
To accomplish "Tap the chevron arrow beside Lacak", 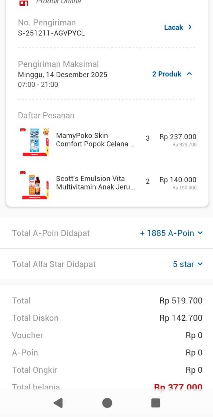I will point(190,27).
